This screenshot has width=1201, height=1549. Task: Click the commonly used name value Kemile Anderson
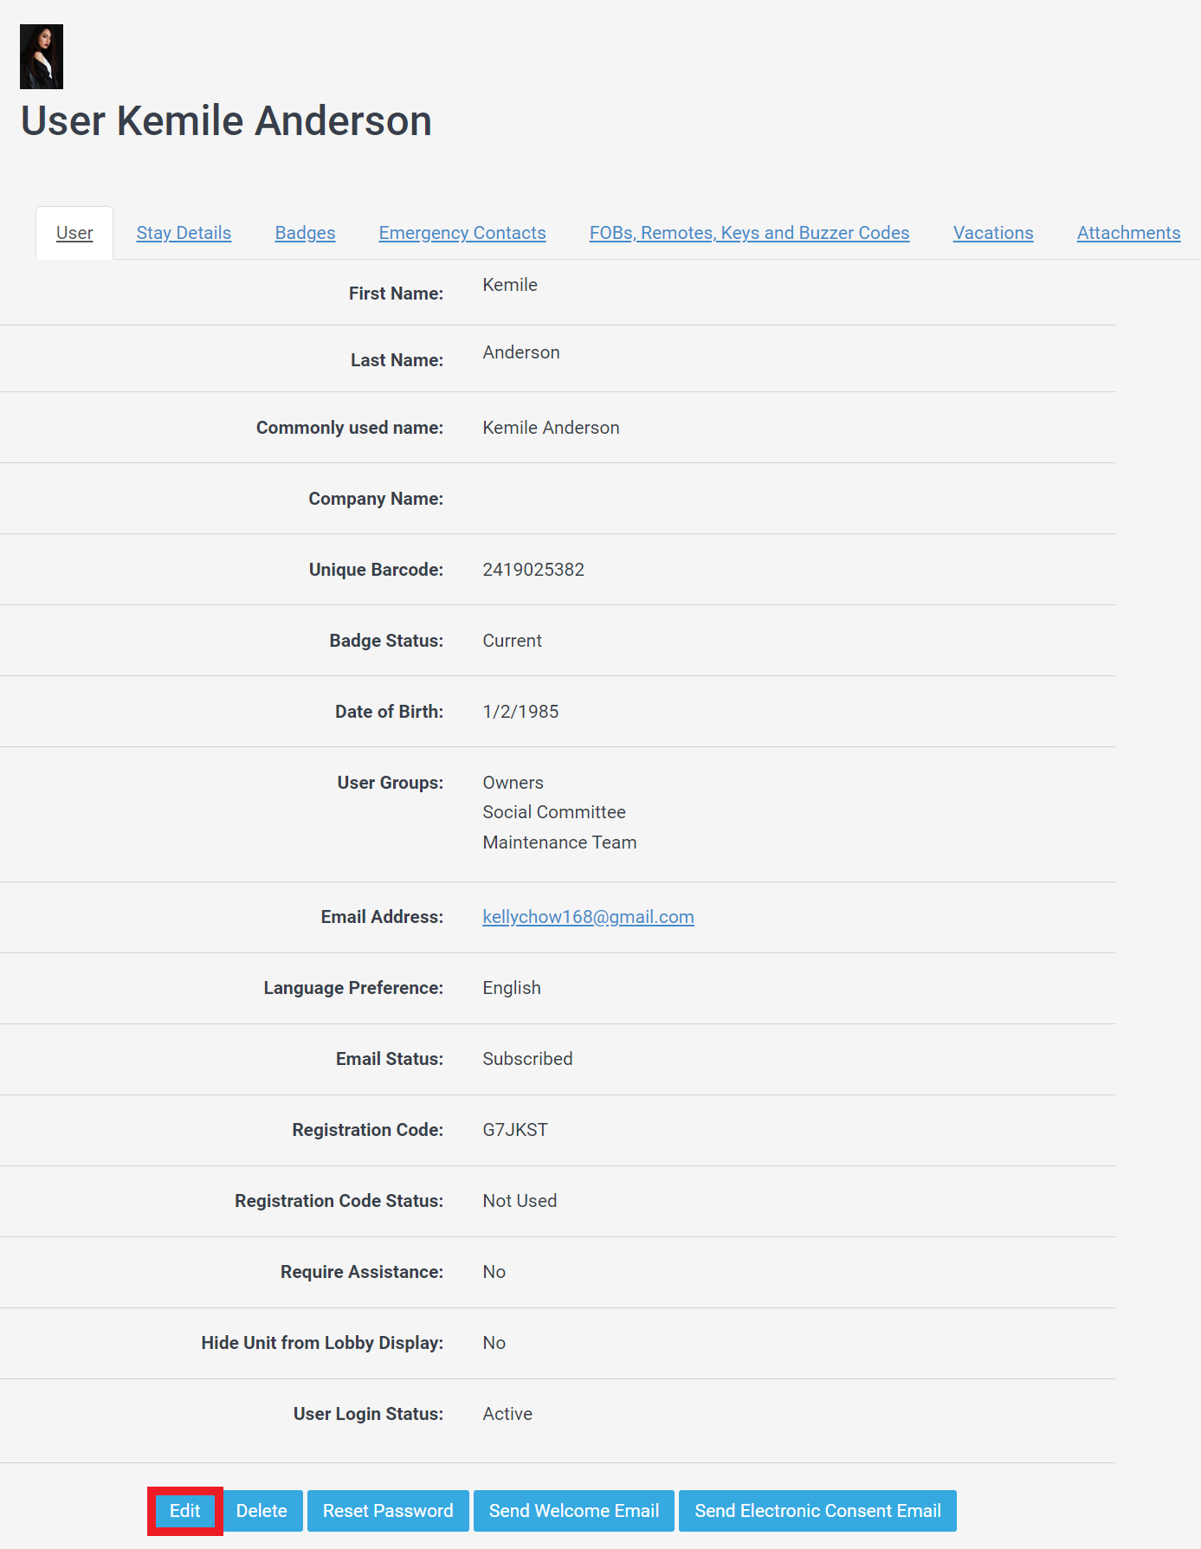tap(551, 428)
